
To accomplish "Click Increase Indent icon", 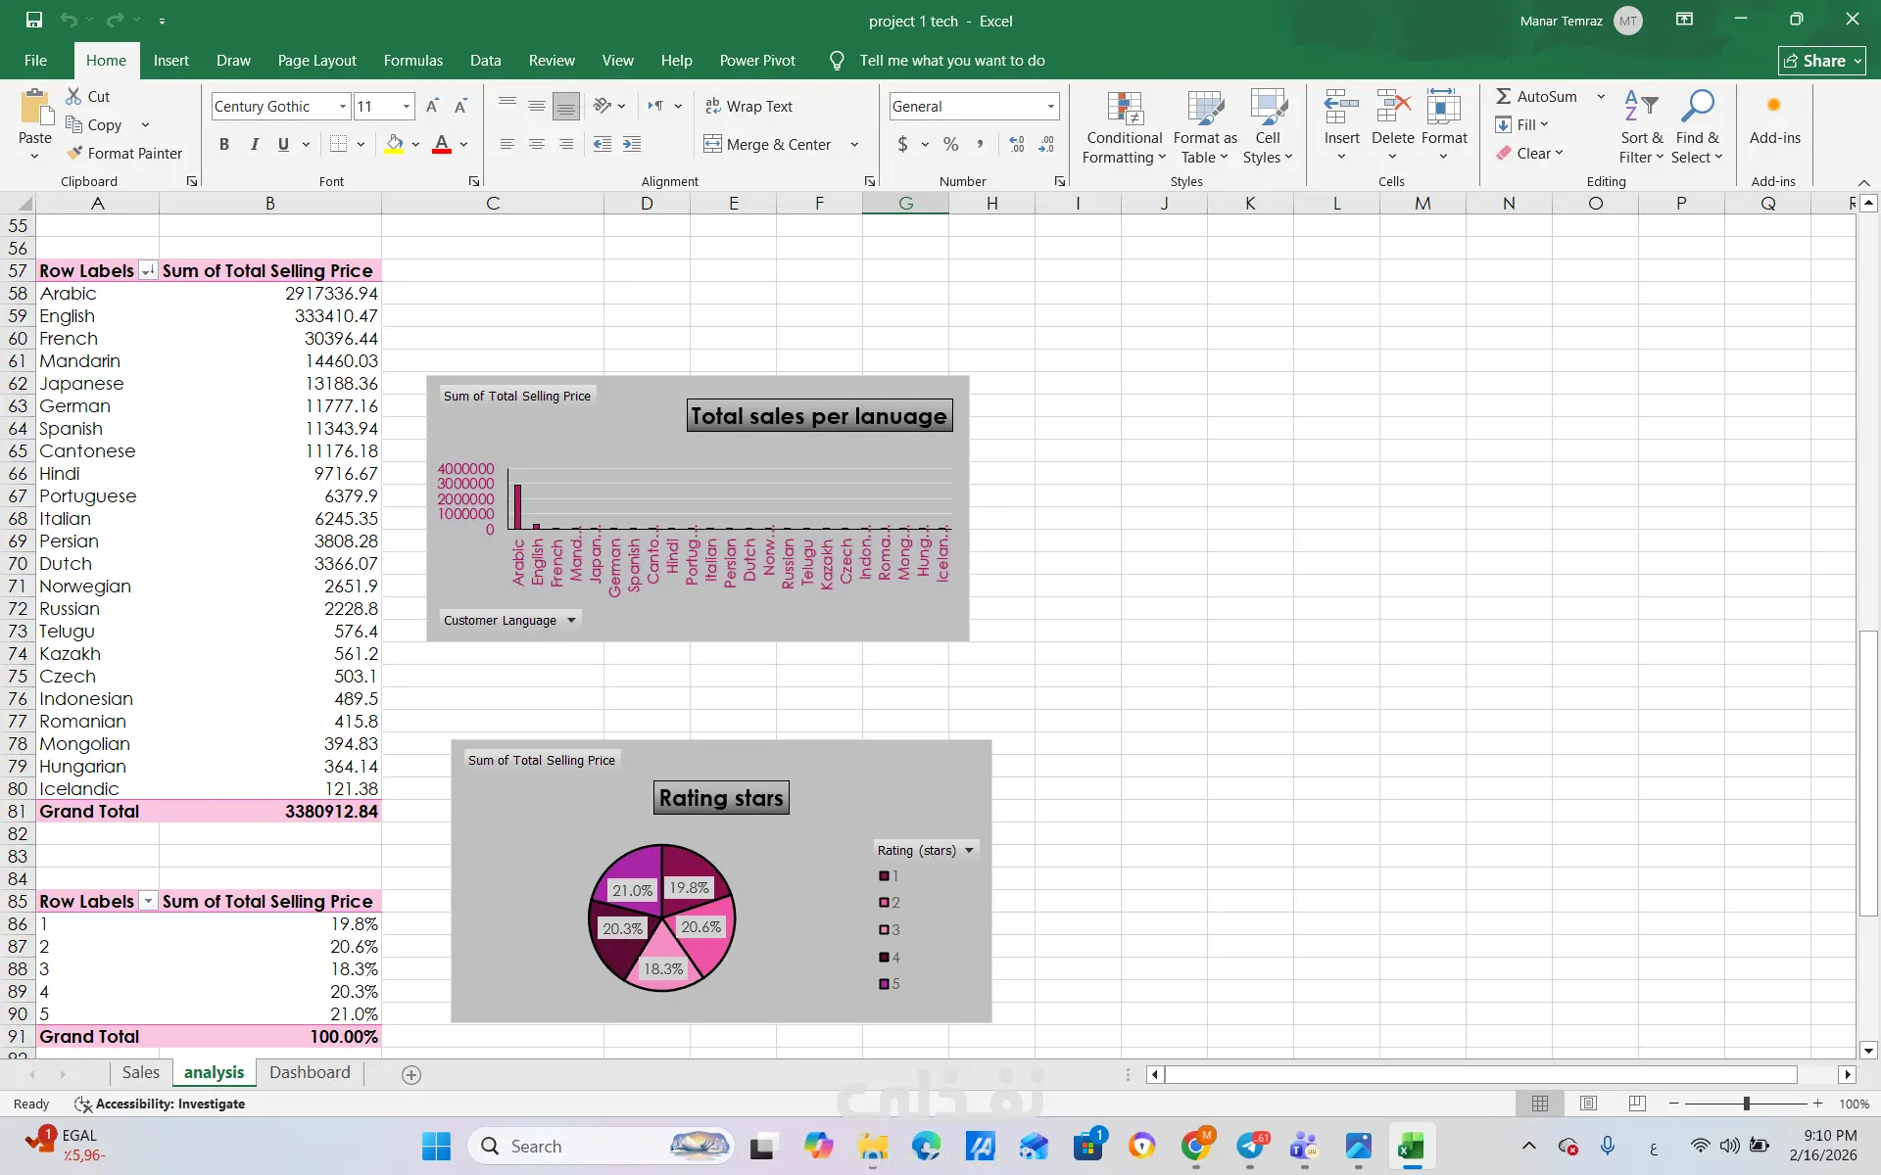I will [x=632, y=144].
